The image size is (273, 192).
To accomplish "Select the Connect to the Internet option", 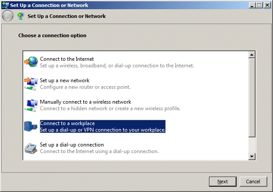I will pos(117,62).
